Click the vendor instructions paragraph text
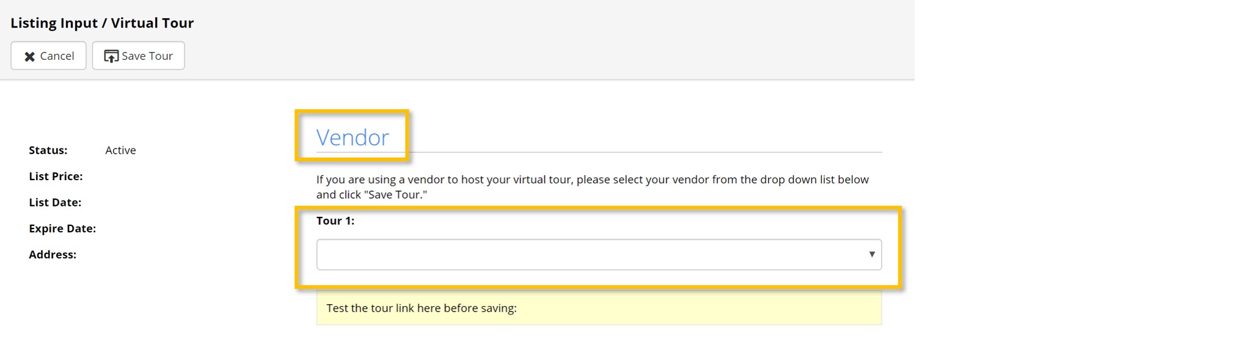Screen dimensions: 1233x339 (x=591, y=180)
